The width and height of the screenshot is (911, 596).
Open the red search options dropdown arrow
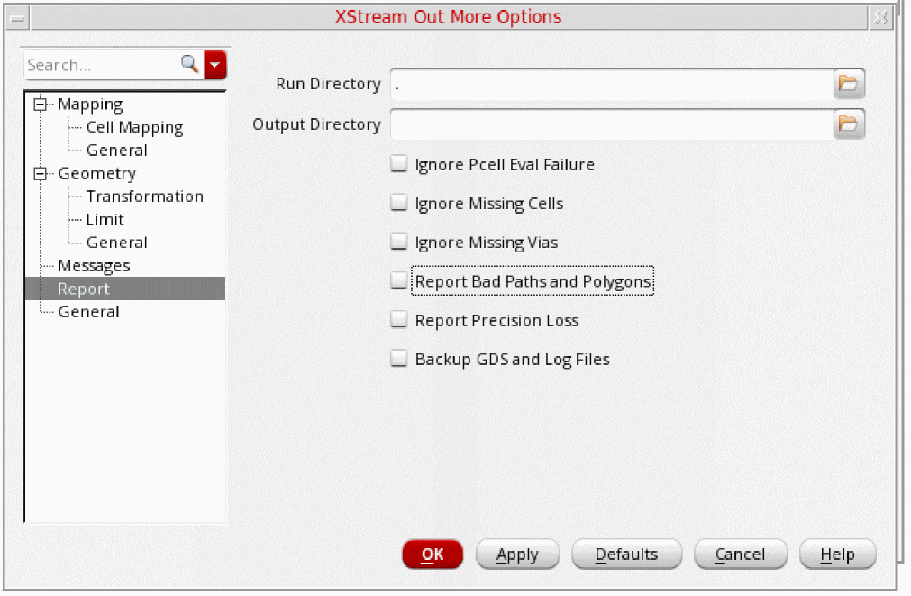click(x=215, y=64)
